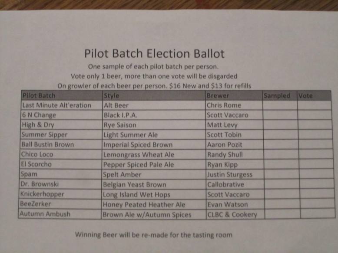Select the Pilot Batch Election Ballot title
The image size is (338, 253).
154,54
